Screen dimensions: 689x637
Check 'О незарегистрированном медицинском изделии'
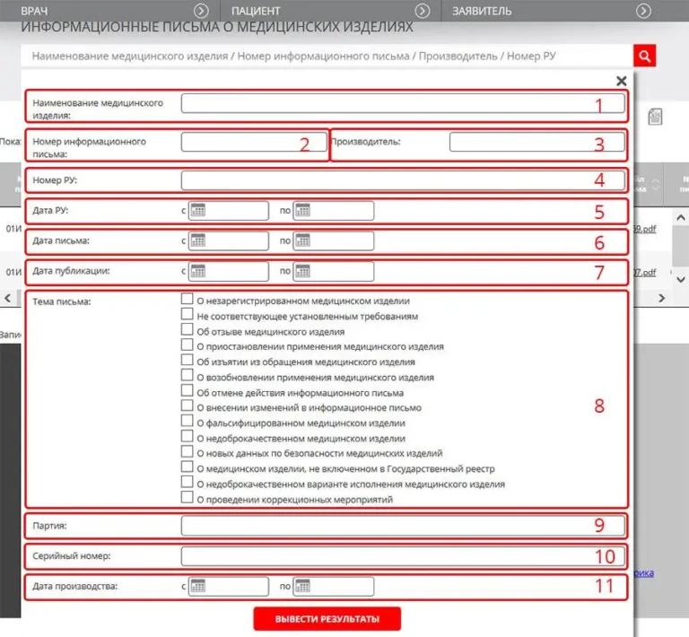[x=188, y=301]
